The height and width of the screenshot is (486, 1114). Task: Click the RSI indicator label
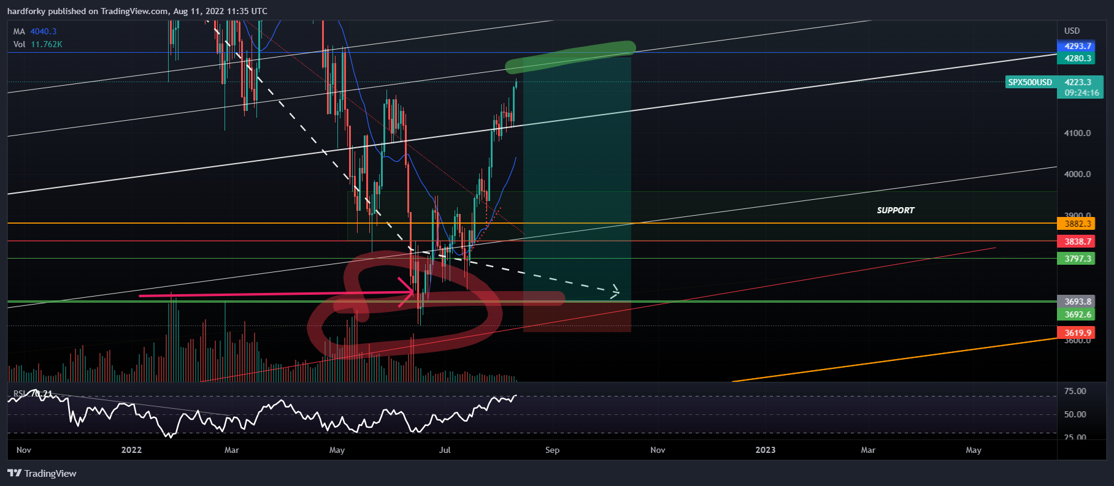[20, 393]
